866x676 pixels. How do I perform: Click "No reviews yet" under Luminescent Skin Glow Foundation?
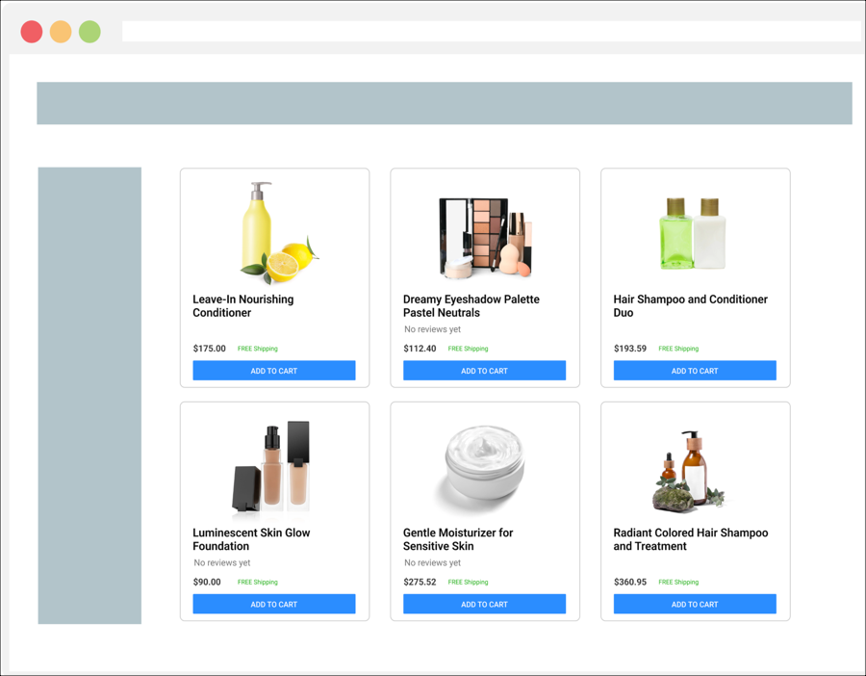tap(222, 562)
